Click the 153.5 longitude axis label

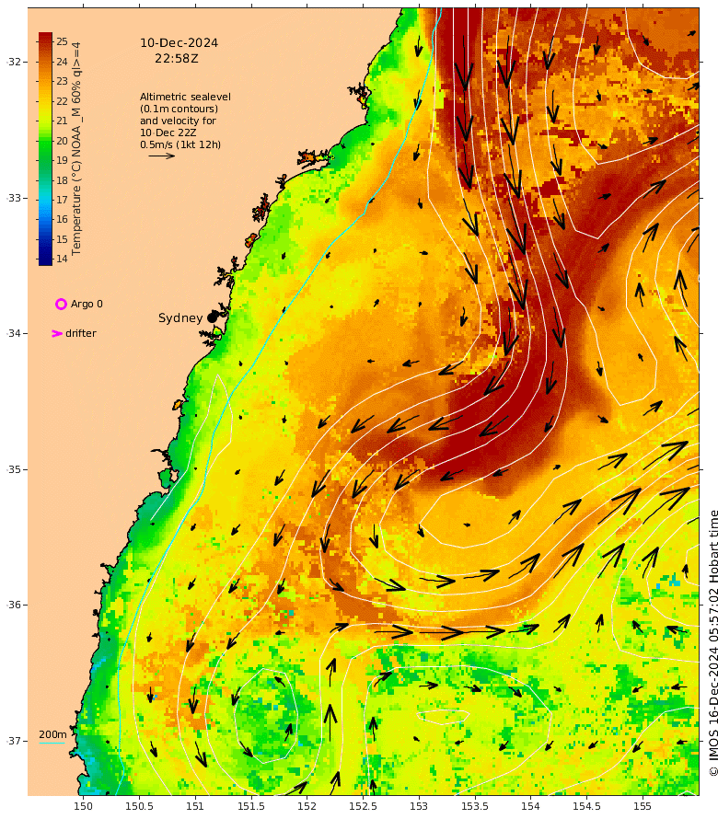tap(475, 806)
